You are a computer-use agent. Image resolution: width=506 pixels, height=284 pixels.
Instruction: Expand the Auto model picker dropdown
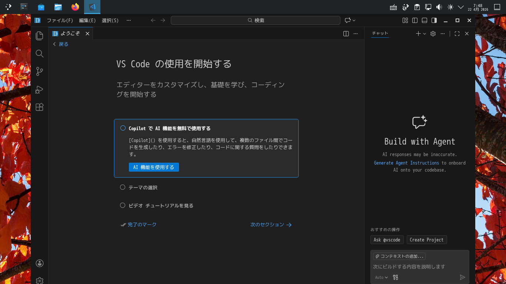(x=381, y=277)
